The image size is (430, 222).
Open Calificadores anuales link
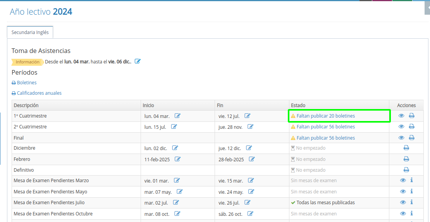[x=39, y=93]
